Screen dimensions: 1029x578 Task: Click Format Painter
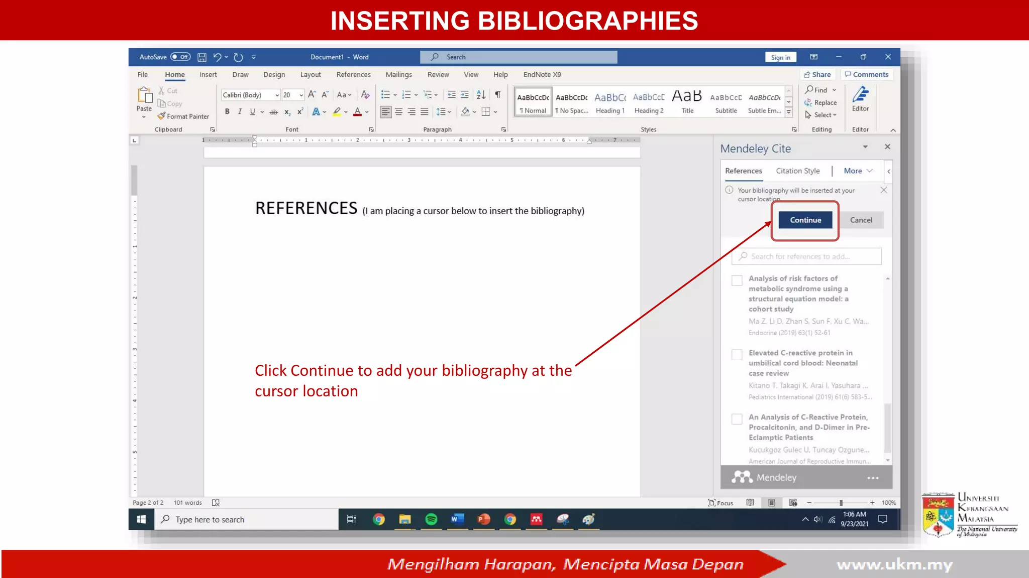183,116
